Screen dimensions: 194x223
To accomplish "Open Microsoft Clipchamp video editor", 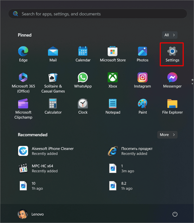I will (23, 104).
